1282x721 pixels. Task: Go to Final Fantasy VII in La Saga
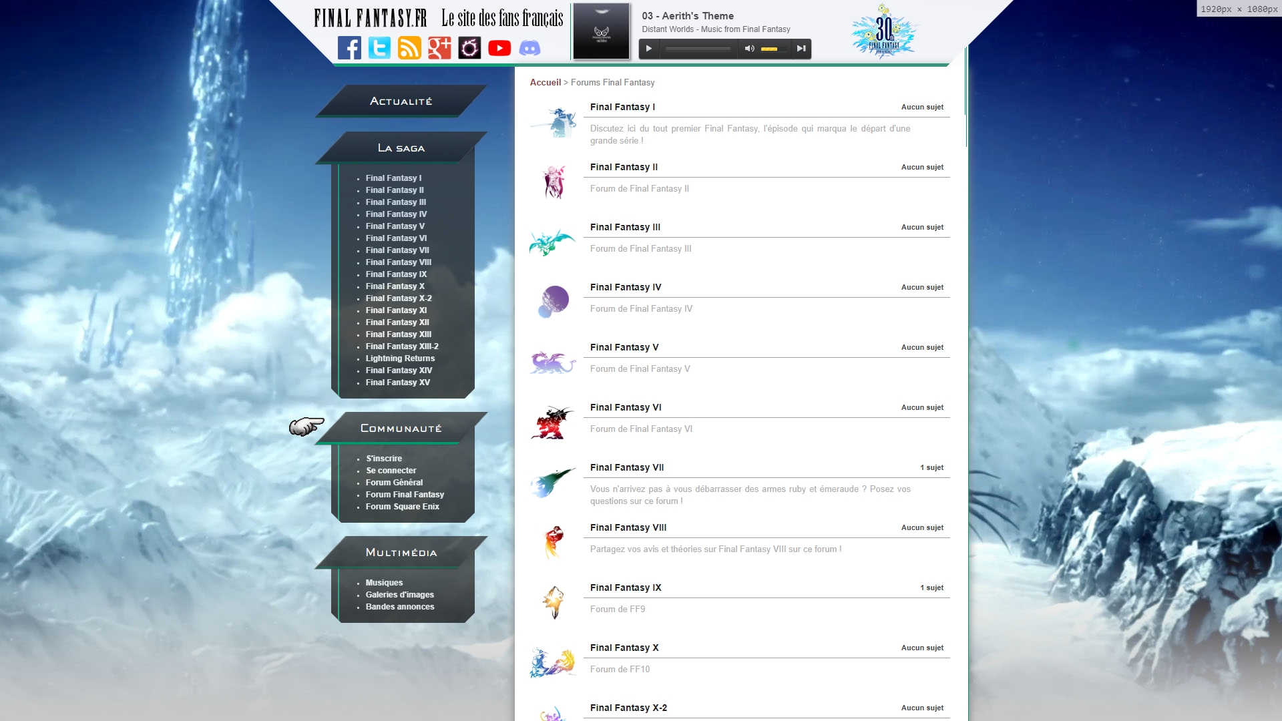(397, 250)
